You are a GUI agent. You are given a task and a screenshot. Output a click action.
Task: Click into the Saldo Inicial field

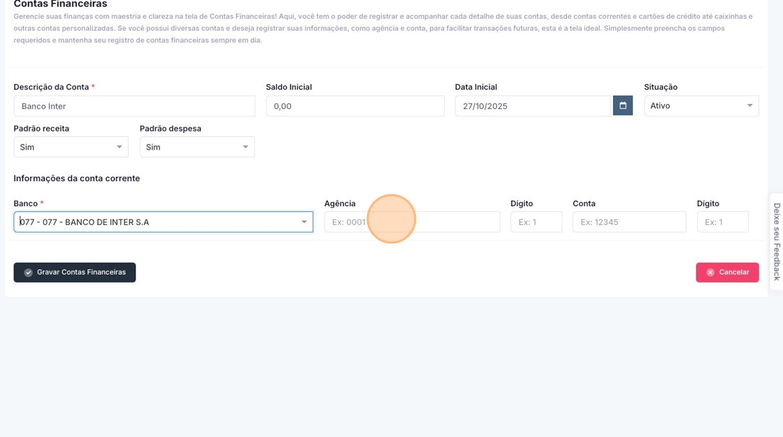354,106
